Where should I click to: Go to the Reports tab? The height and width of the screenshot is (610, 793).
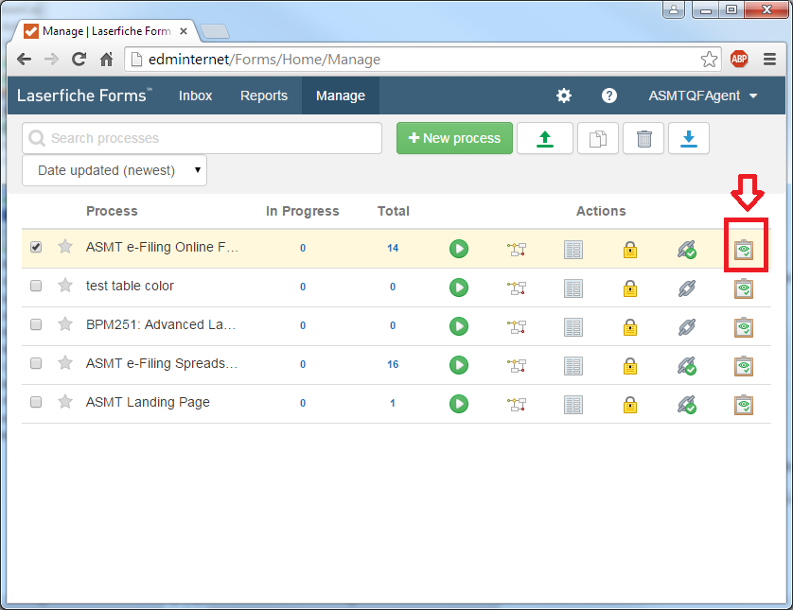click(264, 96)
